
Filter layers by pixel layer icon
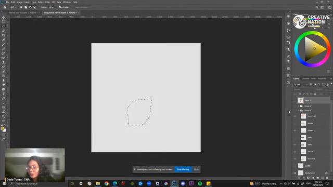pos(311,84)
